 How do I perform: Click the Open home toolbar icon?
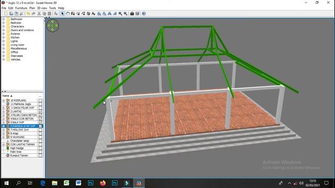point(12,14)
